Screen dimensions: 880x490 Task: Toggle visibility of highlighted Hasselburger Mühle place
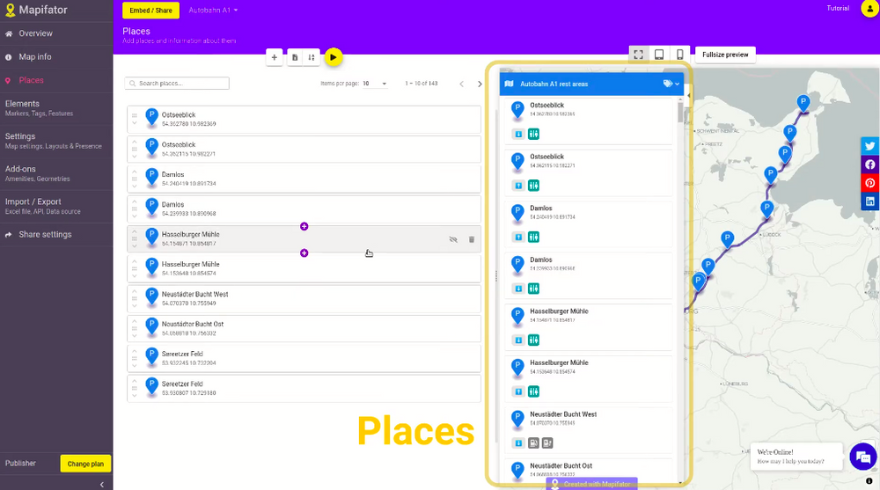click(453, 239)
